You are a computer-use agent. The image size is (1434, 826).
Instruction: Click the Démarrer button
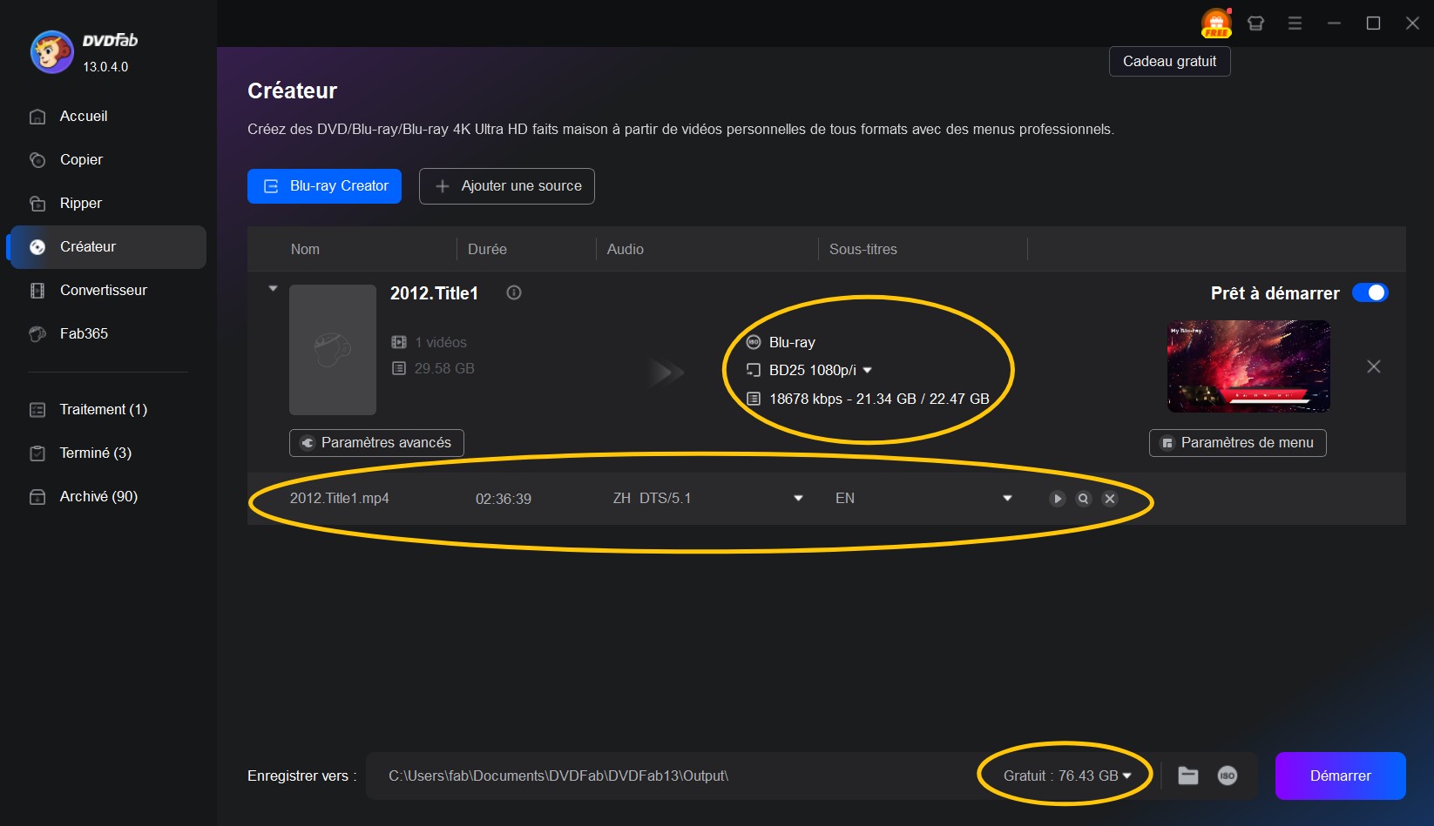click(1339, 775)
